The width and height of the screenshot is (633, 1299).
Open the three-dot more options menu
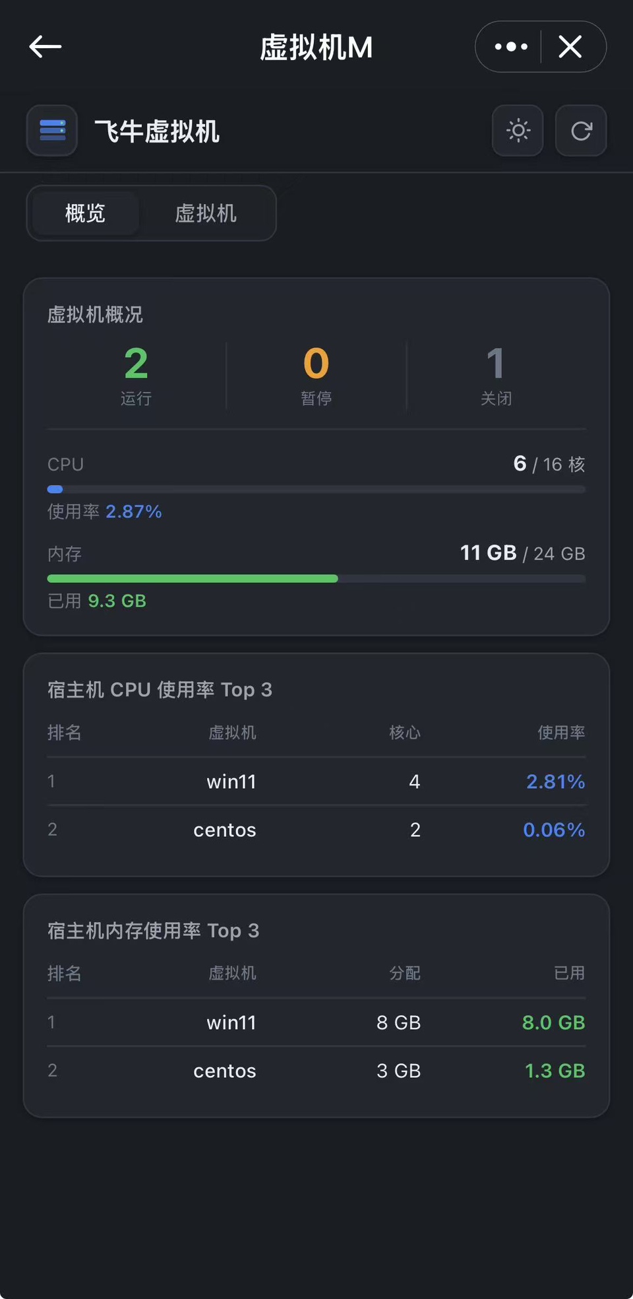pos(511,47)
